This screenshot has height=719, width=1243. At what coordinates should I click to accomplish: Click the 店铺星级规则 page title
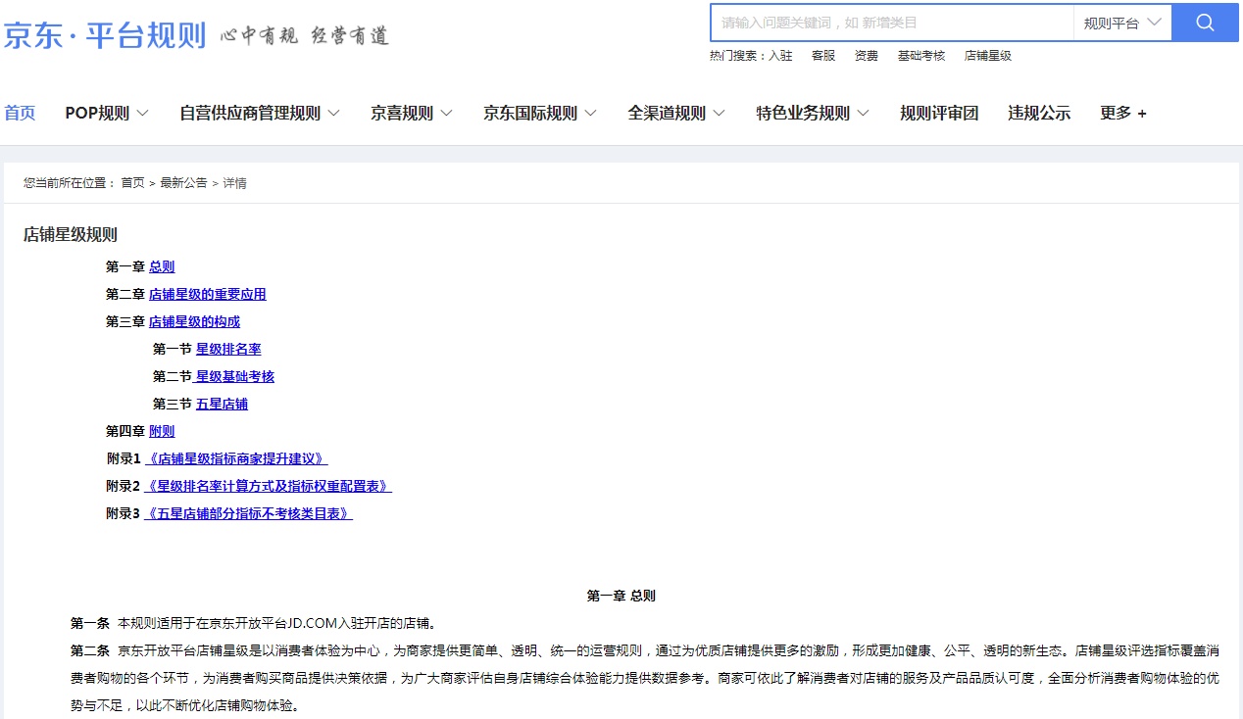71,235
